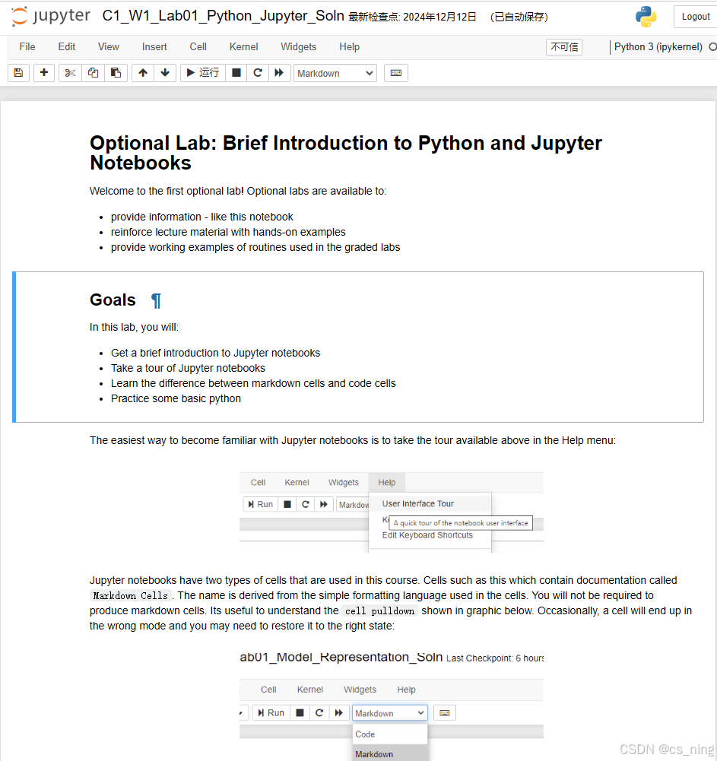Viewport: 717px width, 761px height.
Task: Open the cell type Markdown dropdown
Action: tap(335, 73)
